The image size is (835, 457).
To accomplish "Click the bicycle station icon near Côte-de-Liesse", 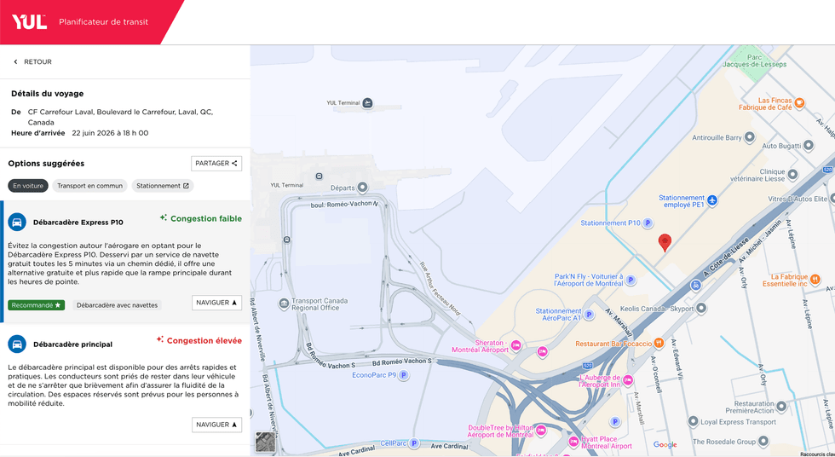I will (695, 286).
